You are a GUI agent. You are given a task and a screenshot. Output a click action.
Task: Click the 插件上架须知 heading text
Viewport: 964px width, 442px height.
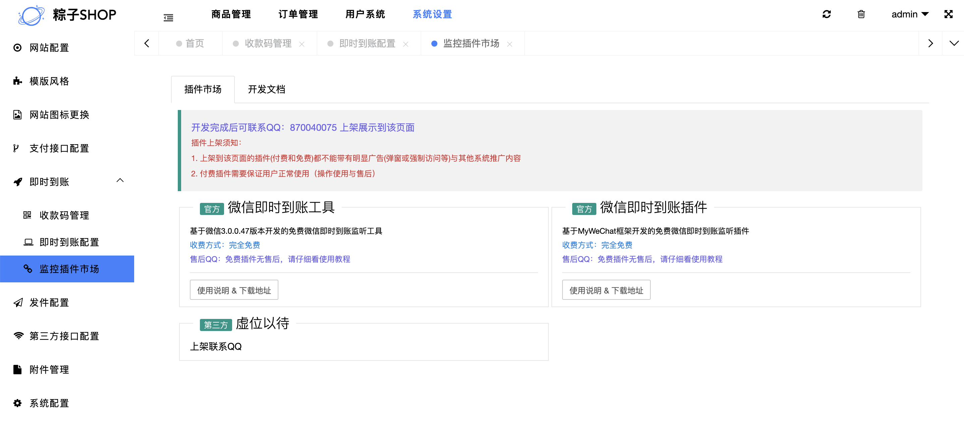217,143
